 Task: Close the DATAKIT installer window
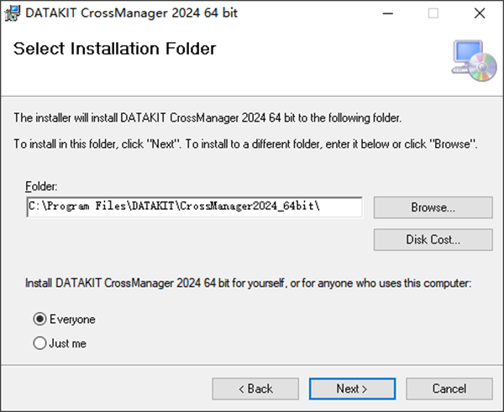point(479,13)
